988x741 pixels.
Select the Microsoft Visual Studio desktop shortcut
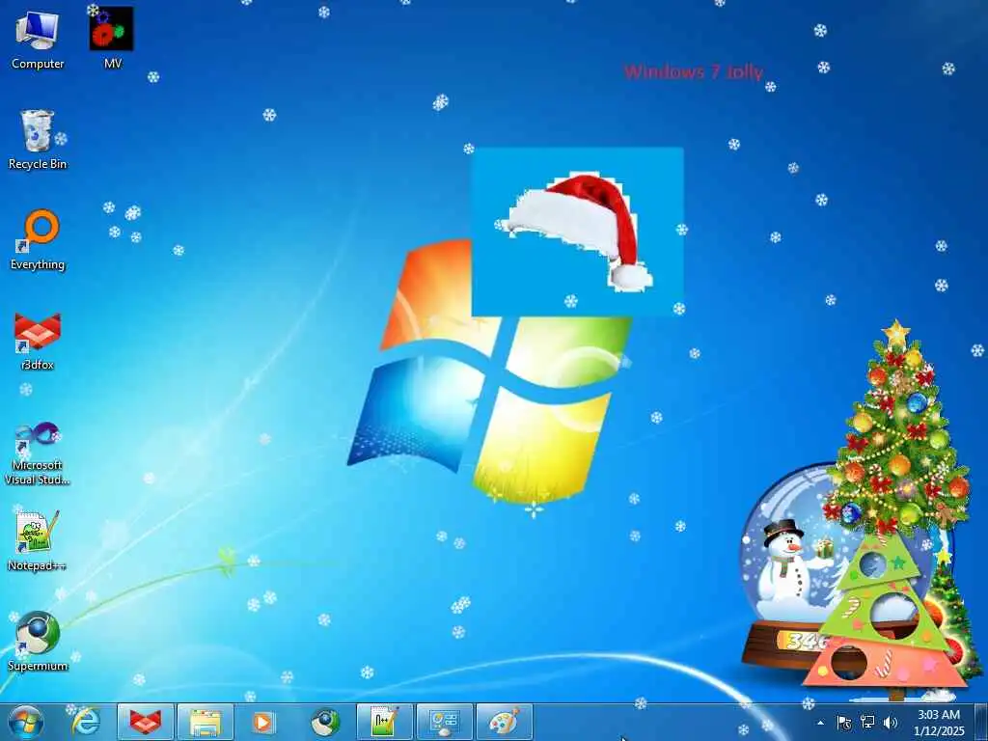[38, 453]
